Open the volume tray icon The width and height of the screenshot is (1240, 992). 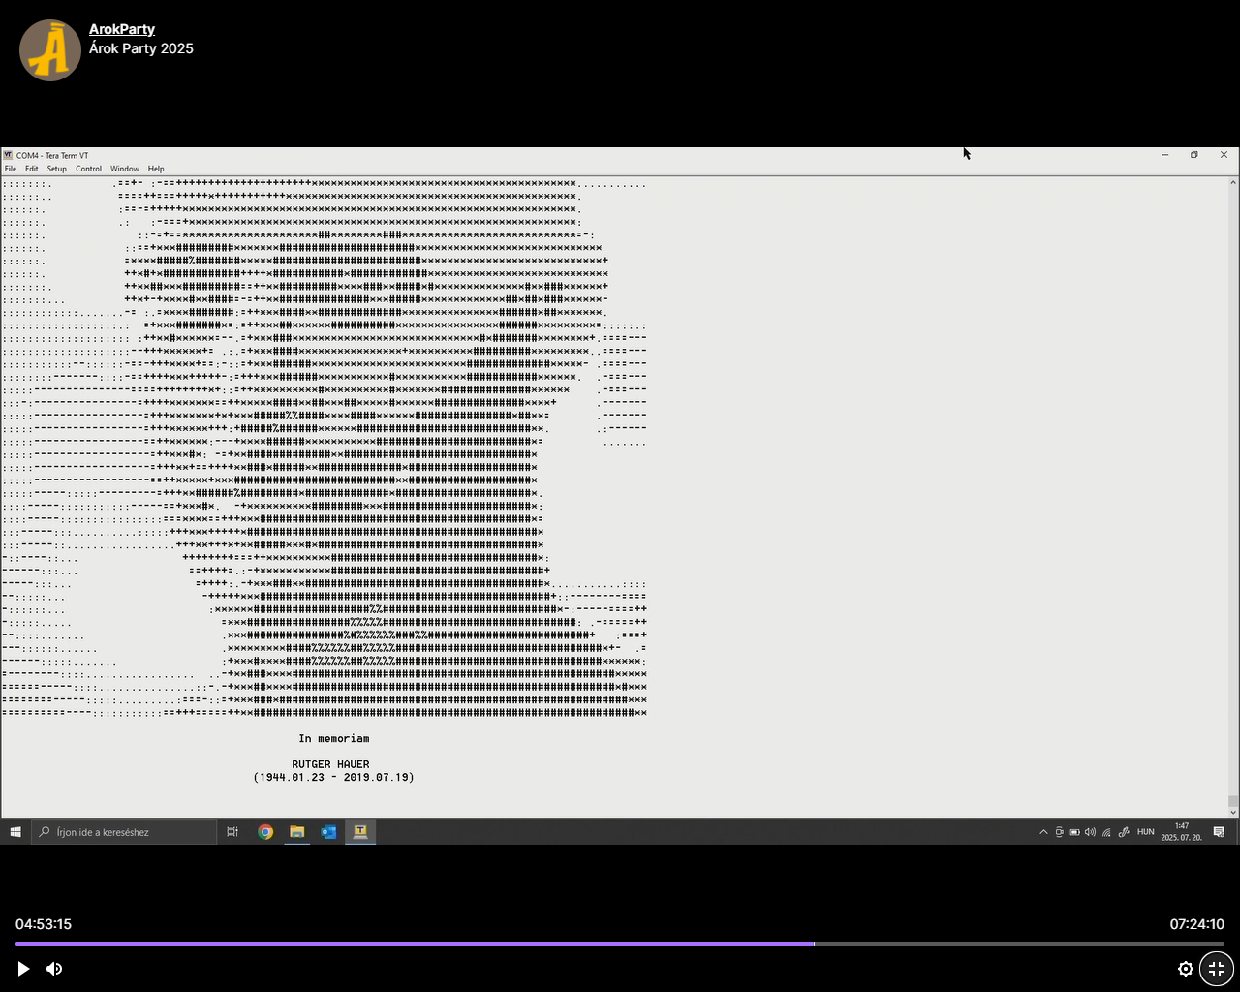tap(1090, 832)
